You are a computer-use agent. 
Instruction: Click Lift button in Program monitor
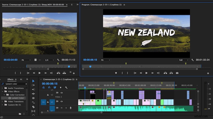pyautogui.click(x=165, y=73)
